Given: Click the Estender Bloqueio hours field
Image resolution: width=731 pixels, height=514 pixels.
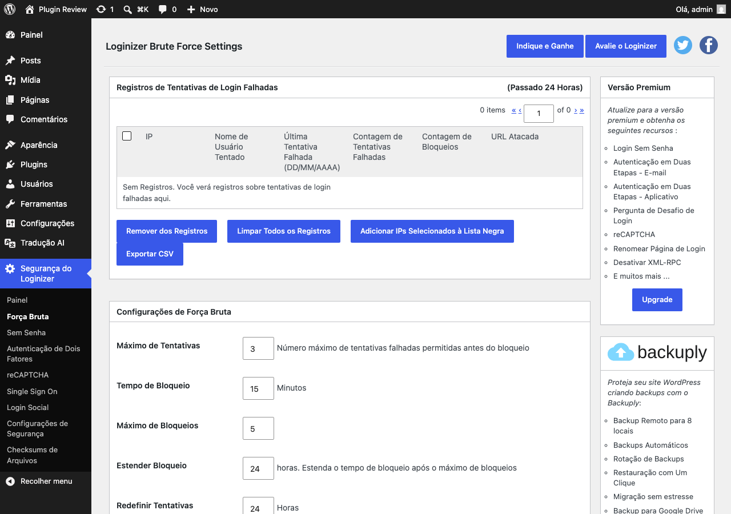Looking at the screenshot, I should point(258,468).
